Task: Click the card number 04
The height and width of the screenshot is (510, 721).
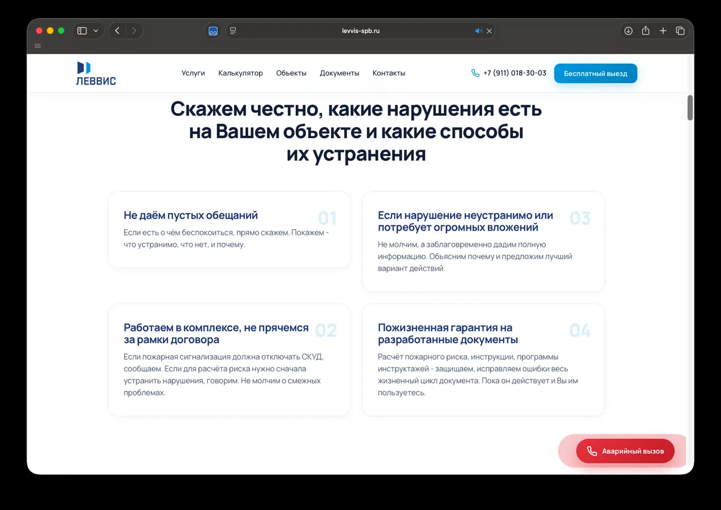Action: click(x=580, y=330)
